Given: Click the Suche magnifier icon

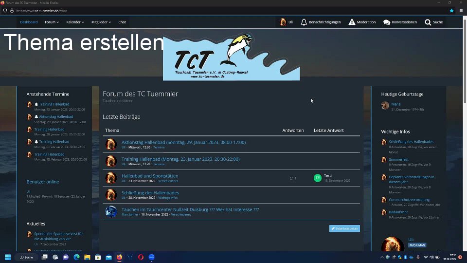Looking at the screenshot, I should (428, 22).
